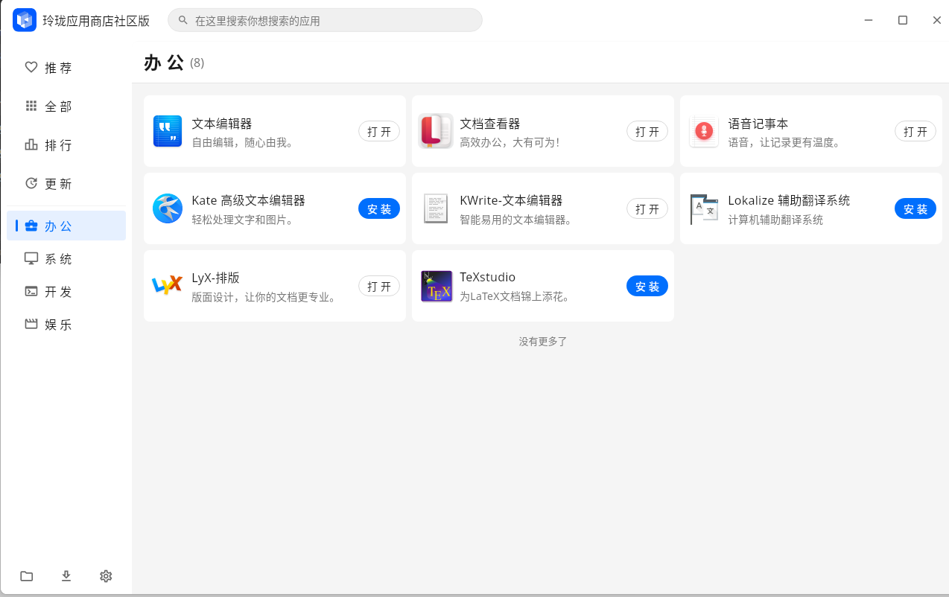Click the bar chart icon beside 排行
This screenshot has height=597, width=949.
click(x=31, y=144)
